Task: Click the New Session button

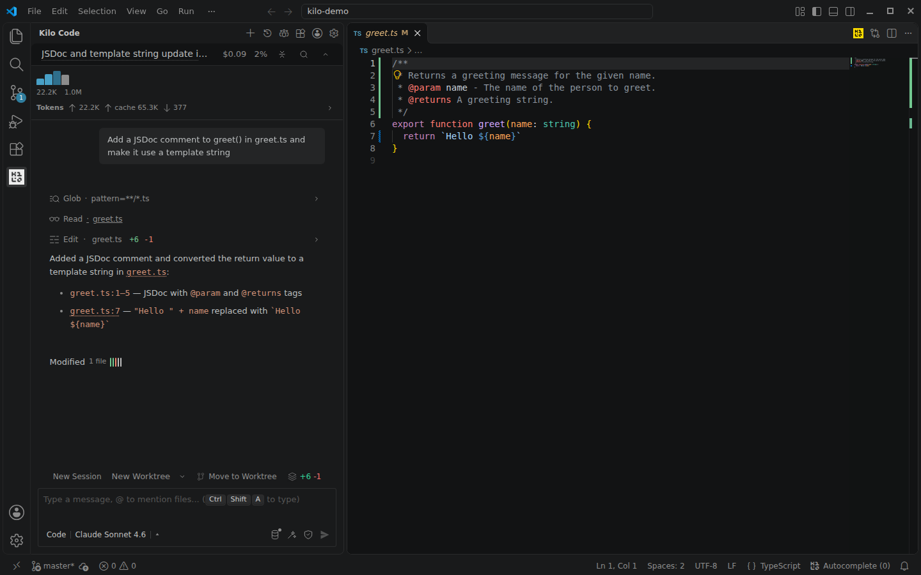Action: [x=77, y=477]
